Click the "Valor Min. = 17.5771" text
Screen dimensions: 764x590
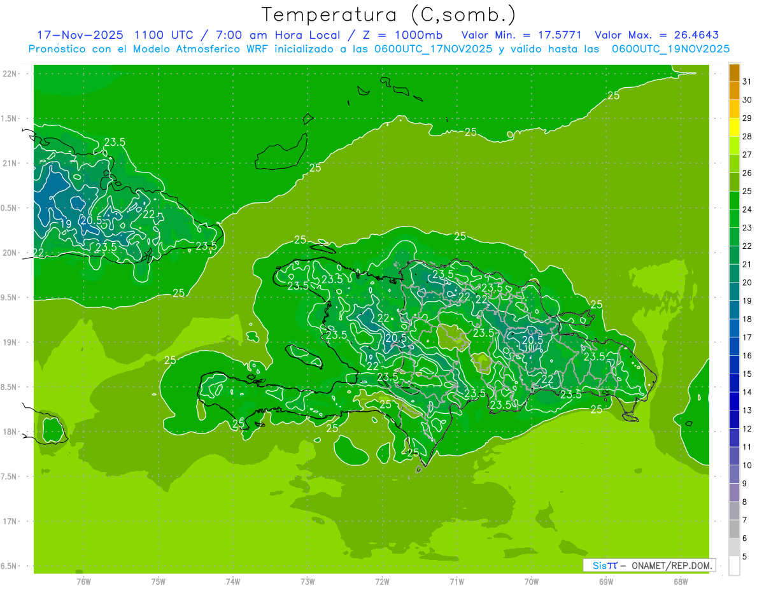521,35
